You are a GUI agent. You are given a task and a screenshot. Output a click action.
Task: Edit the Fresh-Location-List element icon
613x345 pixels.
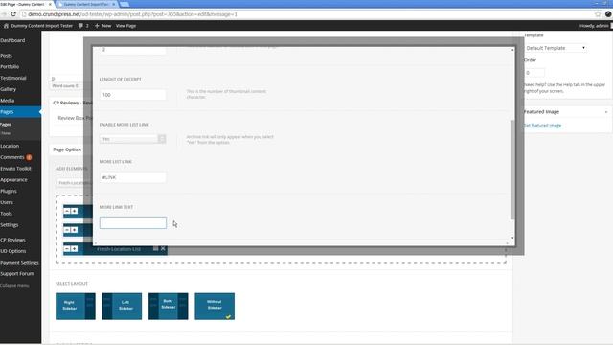[155, 249]
